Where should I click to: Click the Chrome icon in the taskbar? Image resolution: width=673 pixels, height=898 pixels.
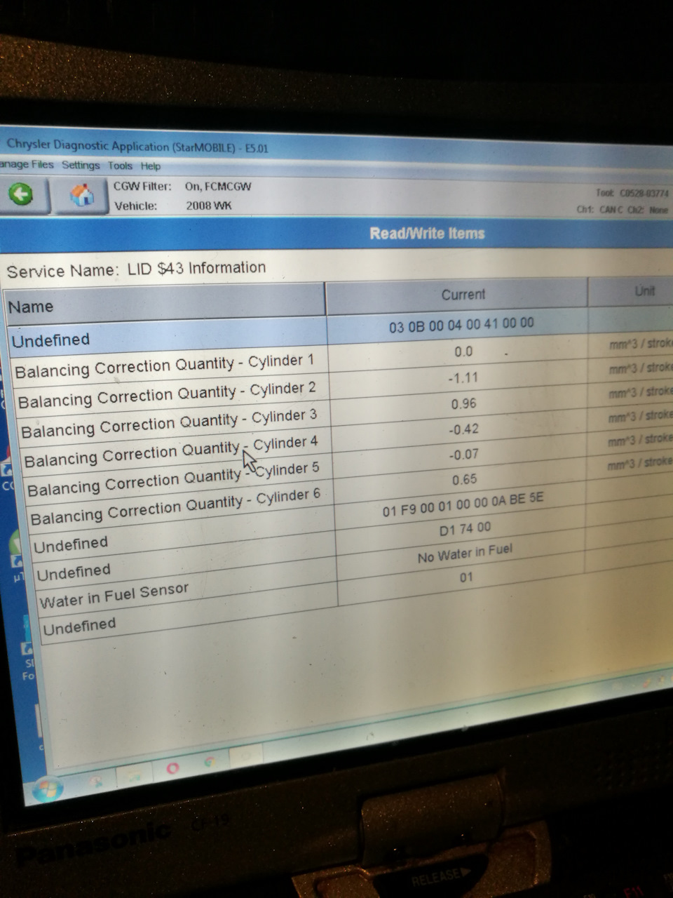click(x=209, y=763)
